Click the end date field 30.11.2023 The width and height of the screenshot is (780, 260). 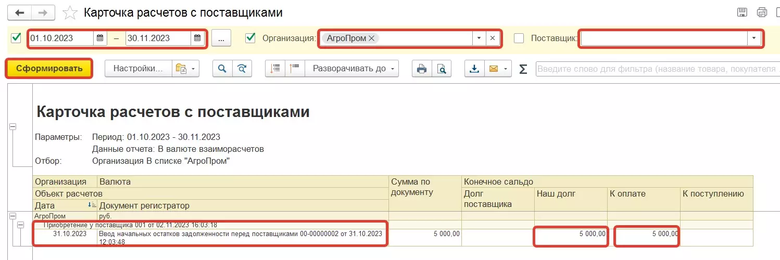coord(158,38)
